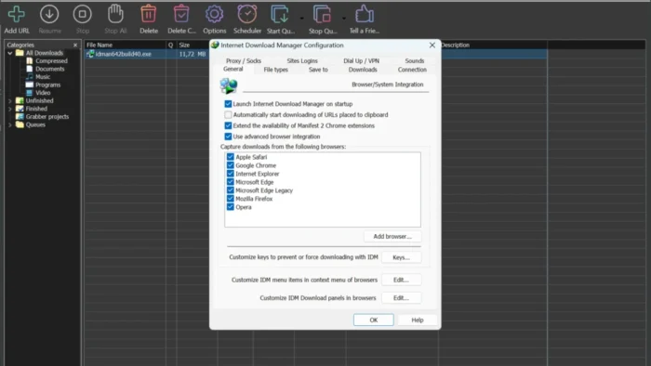Switch to the File types tab
The width and height of the screenshot is (651, 366).
pos(275,70)
